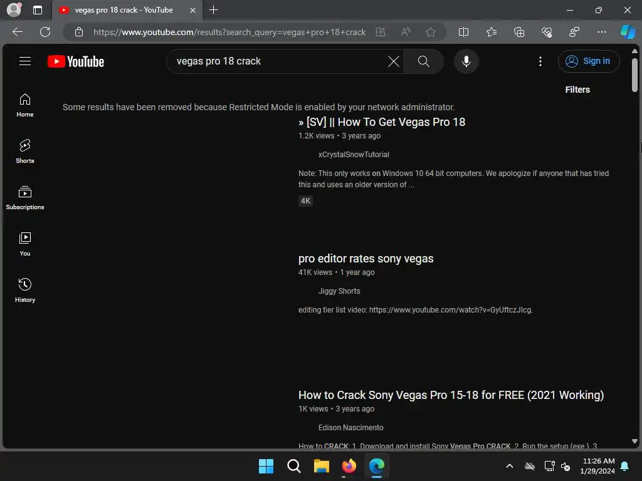This screenshot has width=642, height=481.
Task: Go back in browser
Action: click(x=18, y=32)
